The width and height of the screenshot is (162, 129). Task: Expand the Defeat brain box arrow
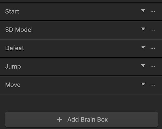(143, 47)
